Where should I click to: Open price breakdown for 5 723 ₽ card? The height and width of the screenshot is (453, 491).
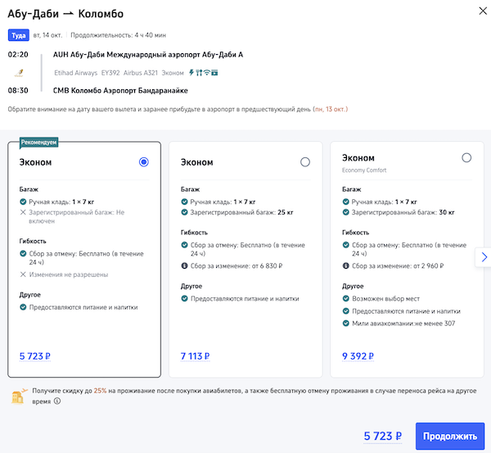tap(34, 356)
